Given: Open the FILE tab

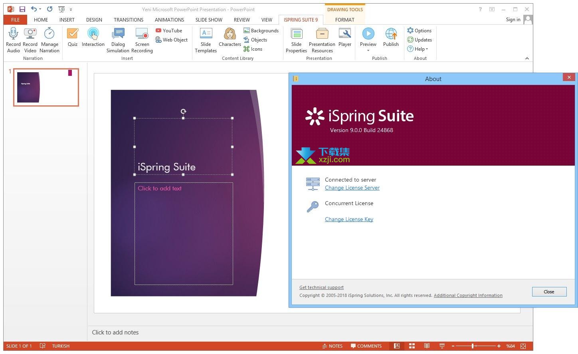Looking at the screenshot, I should (x=15, y=20).
